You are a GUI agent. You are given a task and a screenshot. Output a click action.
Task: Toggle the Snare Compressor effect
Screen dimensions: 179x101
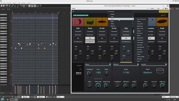coord(90,42)
